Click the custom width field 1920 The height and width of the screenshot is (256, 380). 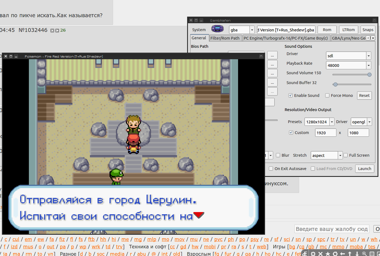coord(326,133)
